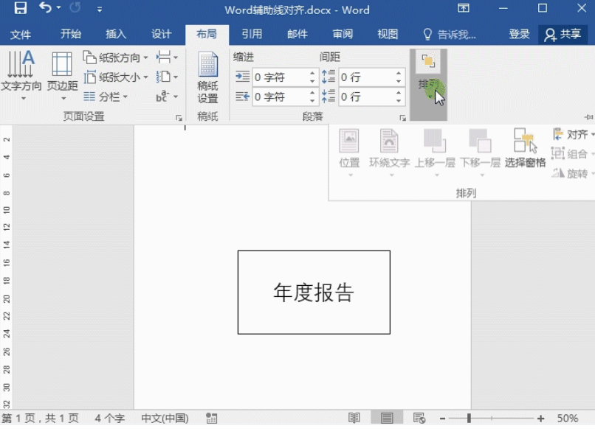595x434 pixels.
Task: Undo the last action
Action: pos(45,8)
